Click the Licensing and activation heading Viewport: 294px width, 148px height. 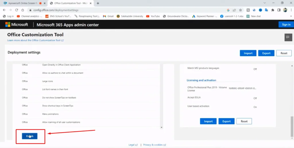[x=201, y=80]
